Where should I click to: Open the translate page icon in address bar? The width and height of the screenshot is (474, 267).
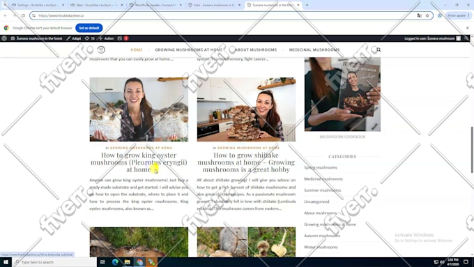coord(420,15)
